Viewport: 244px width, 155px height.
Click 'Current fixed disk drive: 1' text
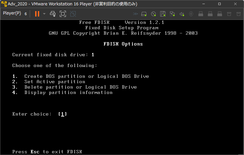(x=53, y=55)
